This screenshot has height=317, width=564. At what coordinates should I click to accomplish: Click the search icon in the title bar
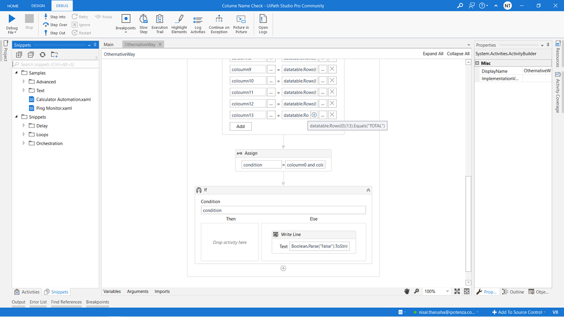pos(459,5)
